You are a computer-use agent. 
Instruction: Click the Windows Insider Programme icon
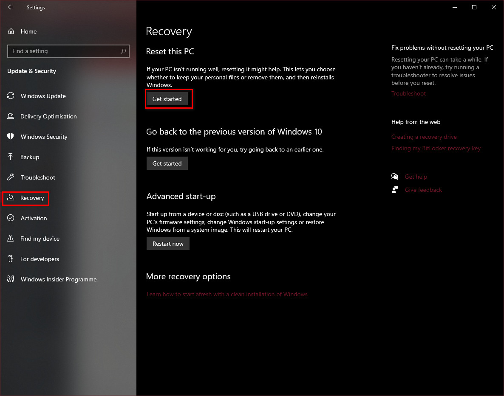pos(11,279)
